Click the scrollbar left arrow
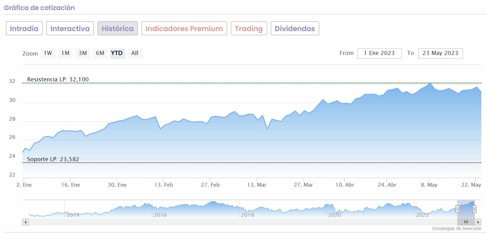487x241 pixels. [x=25, y=222]
